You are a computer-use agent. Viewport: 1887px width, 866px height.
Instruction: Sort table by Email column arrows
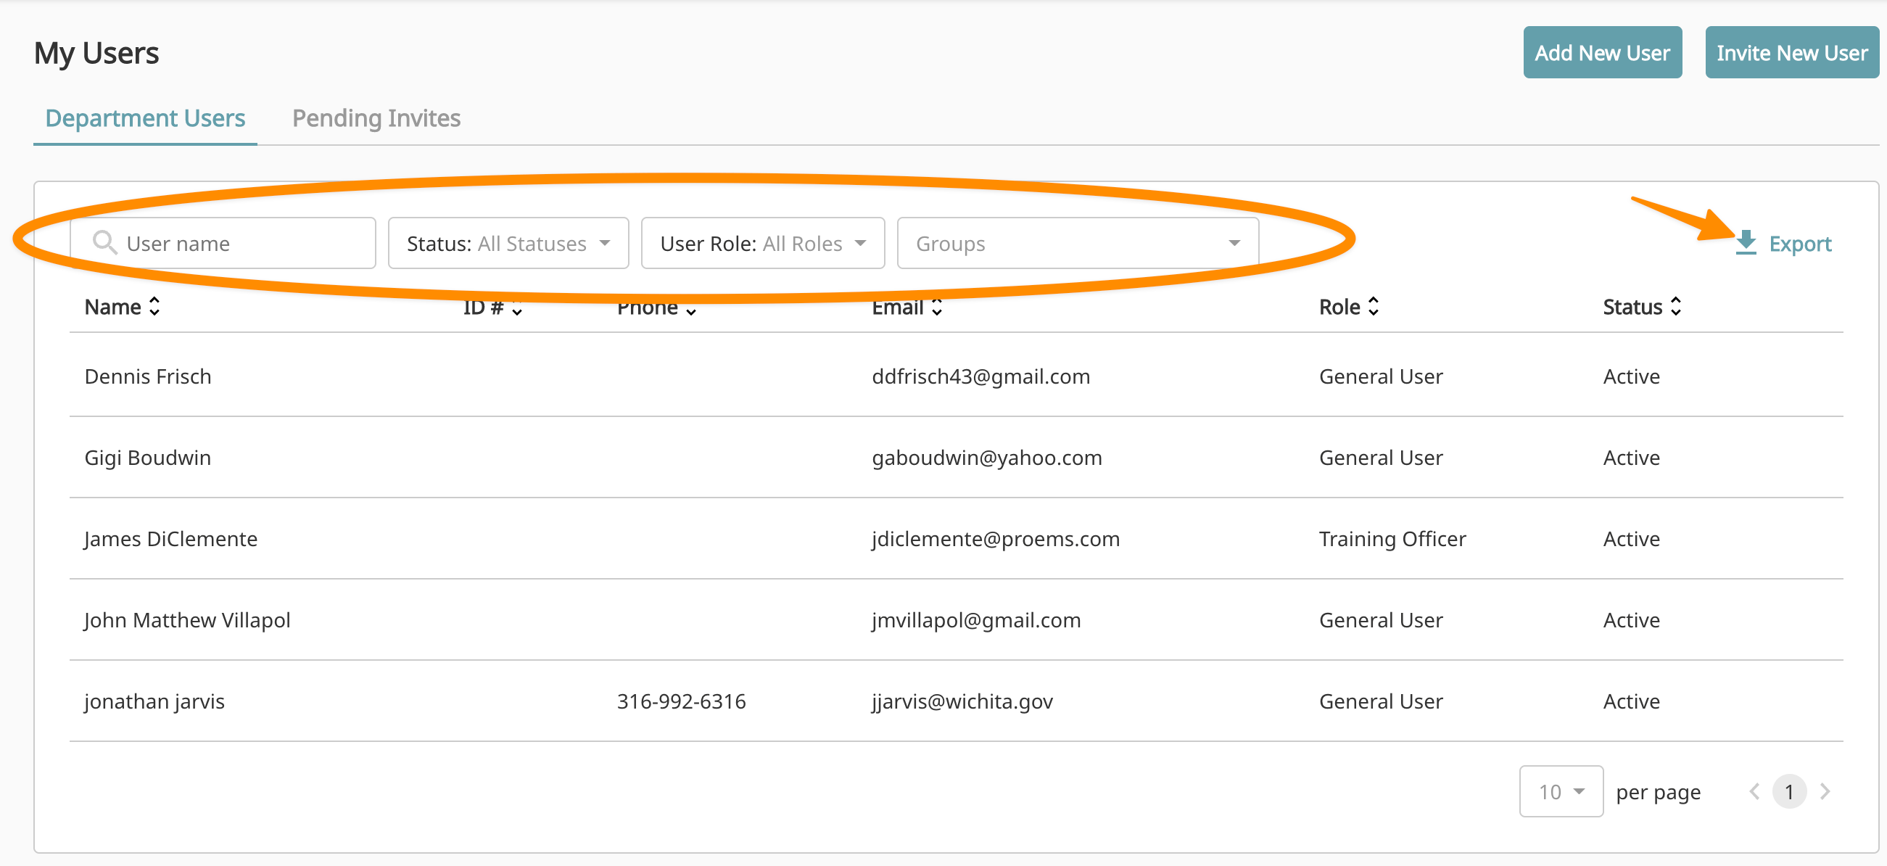point(936,308)
